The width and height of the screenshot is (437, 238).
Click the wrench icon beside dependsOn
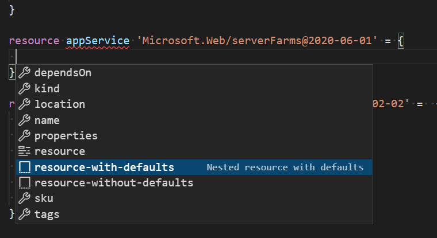pos(24,73)
